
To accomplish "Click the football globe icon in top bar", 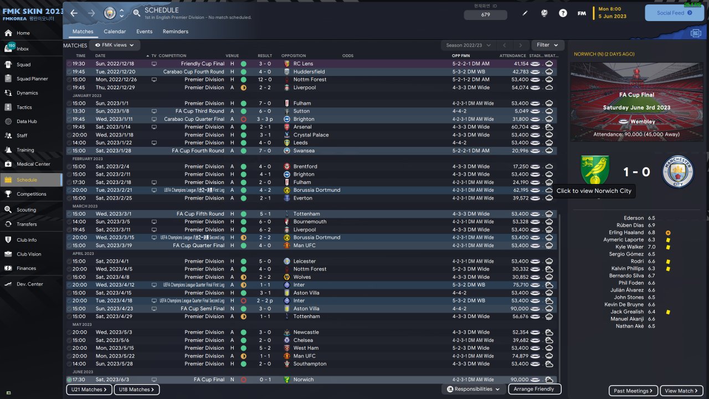I will point(544,13).
